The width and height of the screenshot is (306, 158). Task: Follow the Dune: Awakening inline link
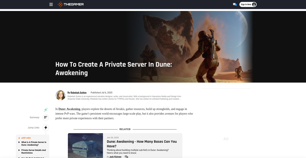69,109
